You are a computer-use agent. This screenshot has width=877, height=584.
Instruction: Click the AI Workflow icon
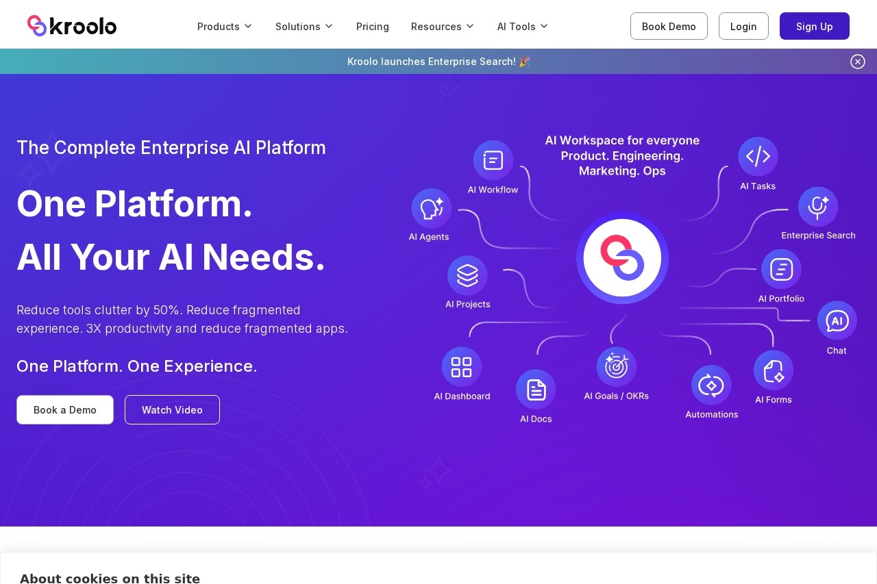(493, 160)
